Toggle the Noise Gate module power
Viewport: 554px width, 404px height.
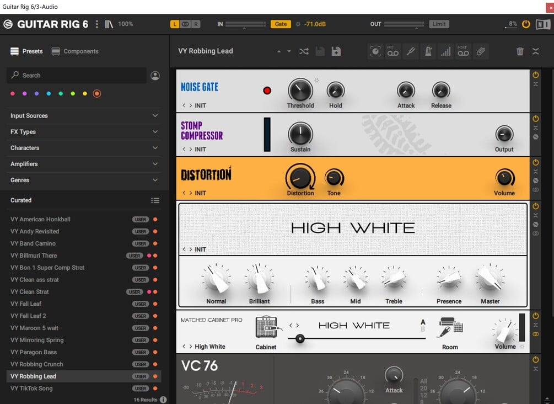tap(536, 75)
